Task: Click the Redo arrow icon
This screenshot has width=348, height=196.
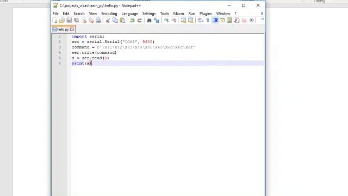Action: (140, 21)
